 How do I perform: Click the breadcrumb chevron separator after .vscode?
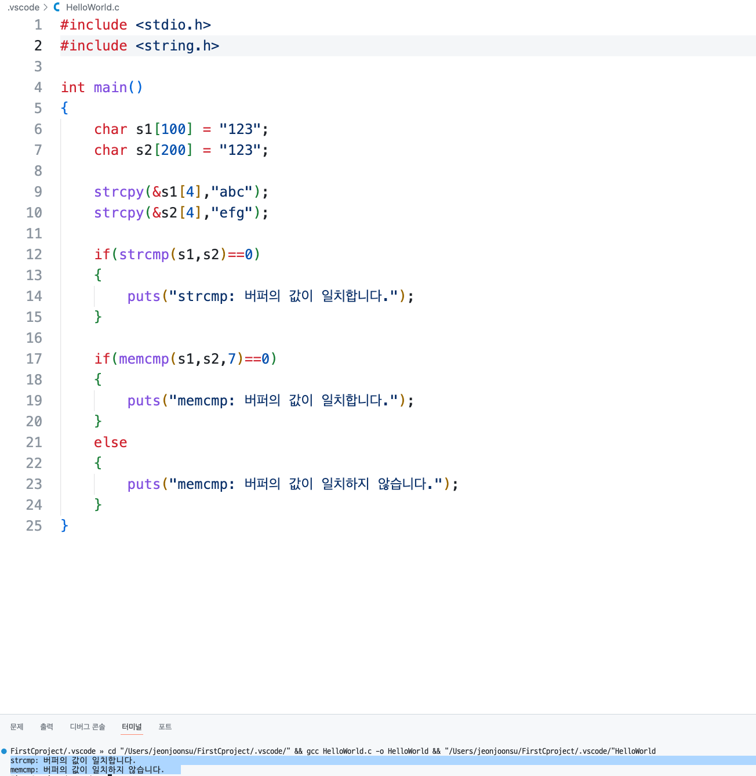[x=46, y=7]
